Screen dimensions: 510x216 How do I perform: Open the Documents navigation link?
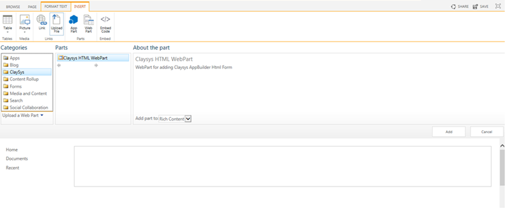(x=17, y=159)
